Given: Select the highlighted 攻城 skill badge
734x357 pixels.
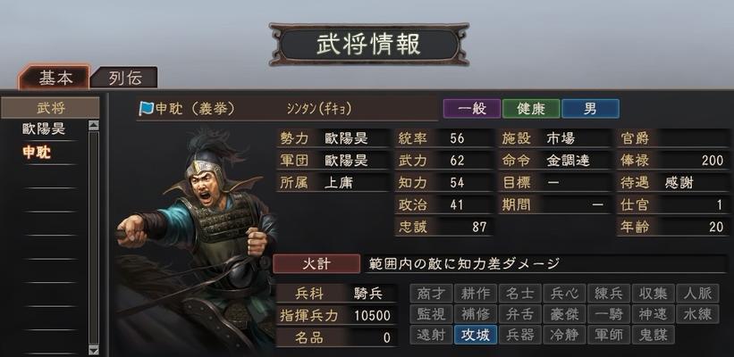Looking at the screenshot, I should coord(475,335).
